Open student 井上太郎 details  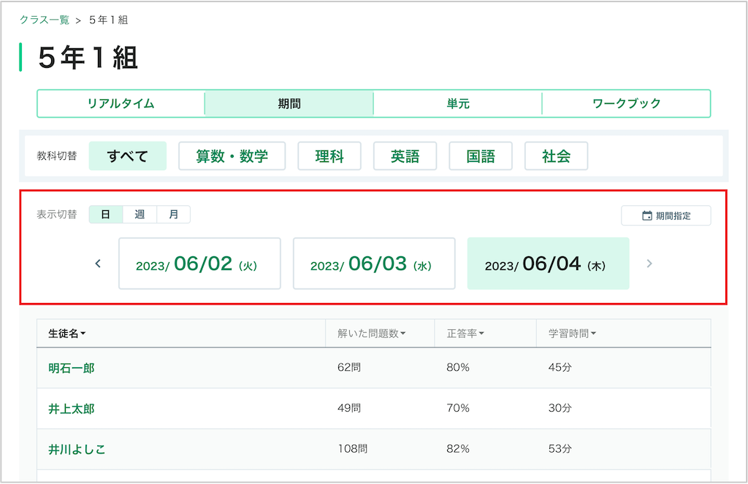72,409
